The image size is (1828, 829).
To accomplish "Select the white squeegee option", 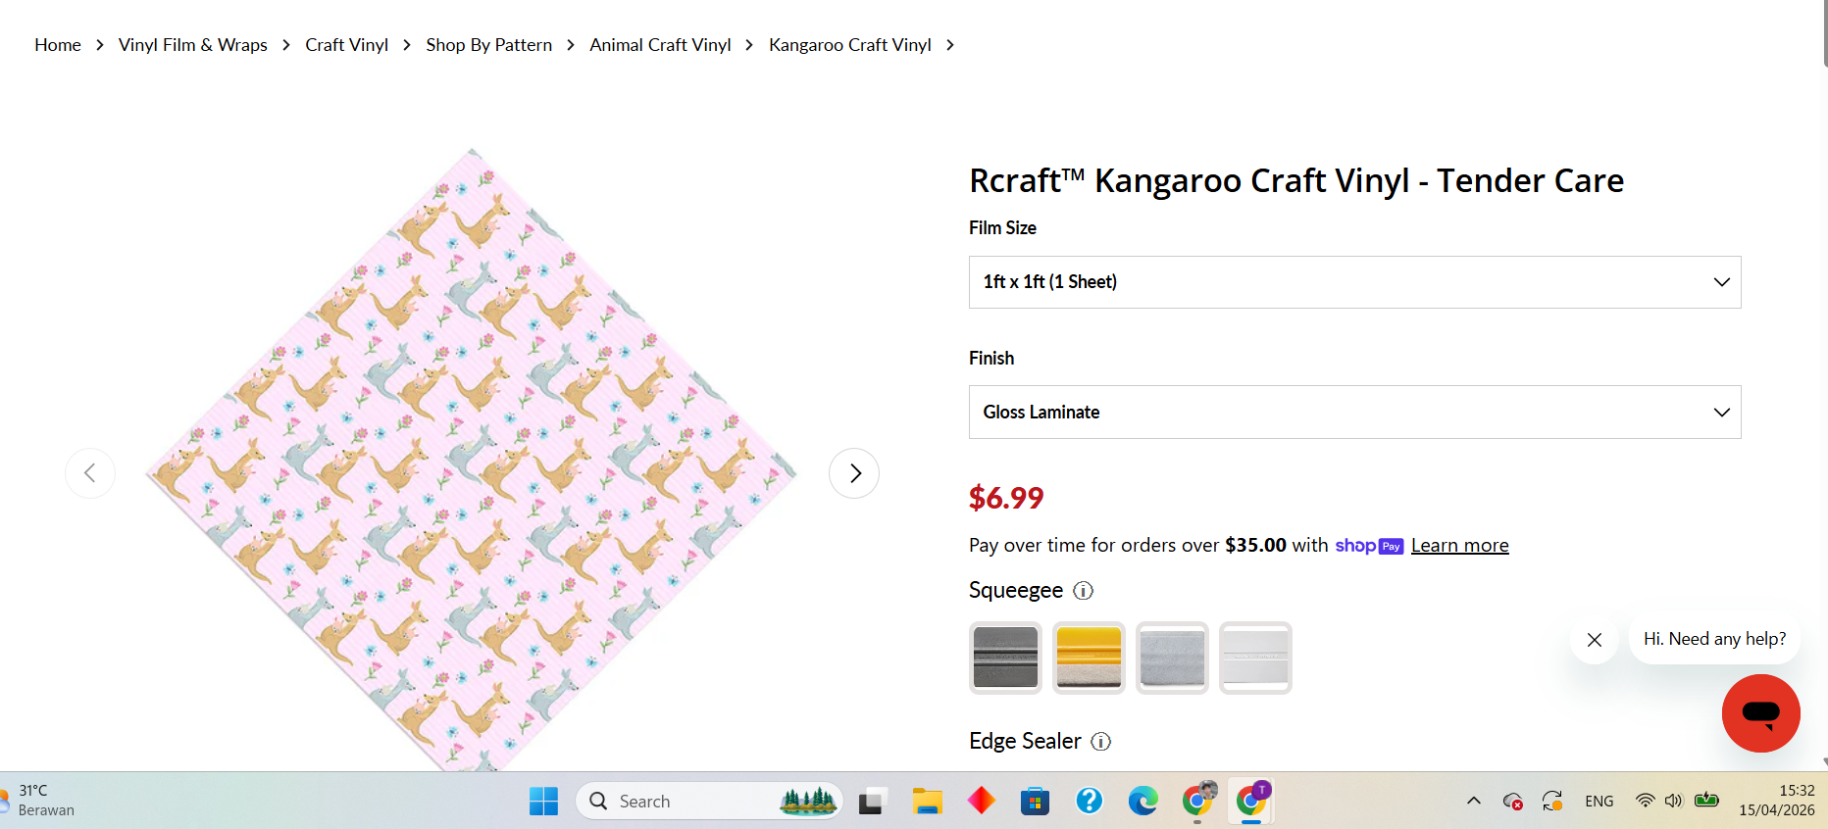I will [x=1255, y=658].
